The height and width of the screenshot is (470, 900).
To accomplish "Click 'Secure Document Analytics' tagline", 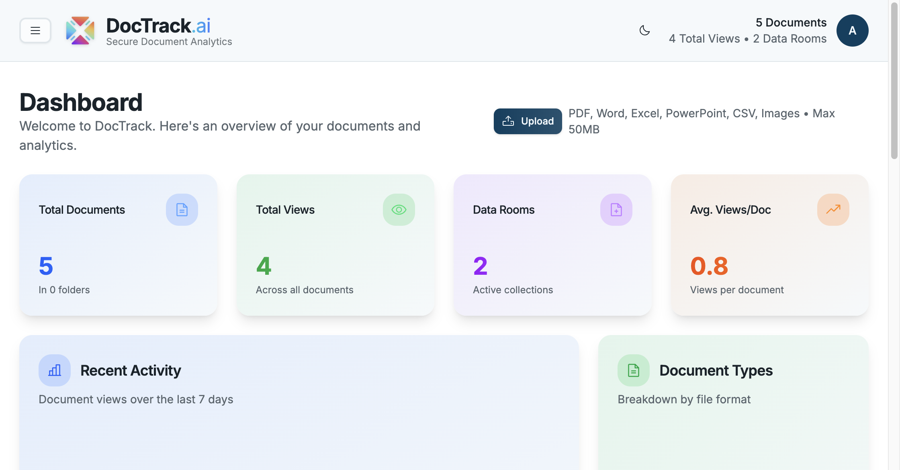I will [169, 42].
